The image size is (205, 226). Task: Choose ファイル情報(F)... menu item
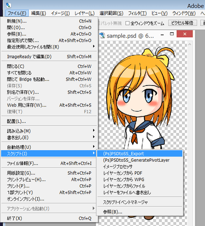point(49,164)
